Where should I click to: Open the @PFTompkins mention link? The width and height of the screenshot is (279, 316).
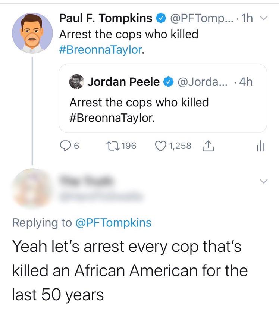tap(113, 223)
